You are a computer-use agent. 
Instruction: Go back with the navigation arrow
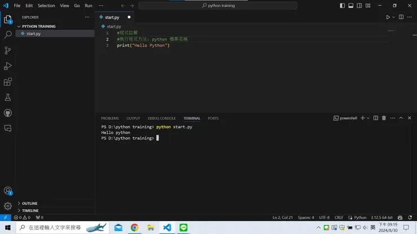coord(123,6)
